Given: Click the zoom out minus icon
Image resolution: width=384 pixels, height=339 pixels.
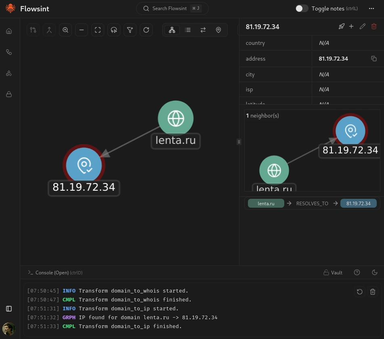Looking at the screenshot, I should coord(82,30).
